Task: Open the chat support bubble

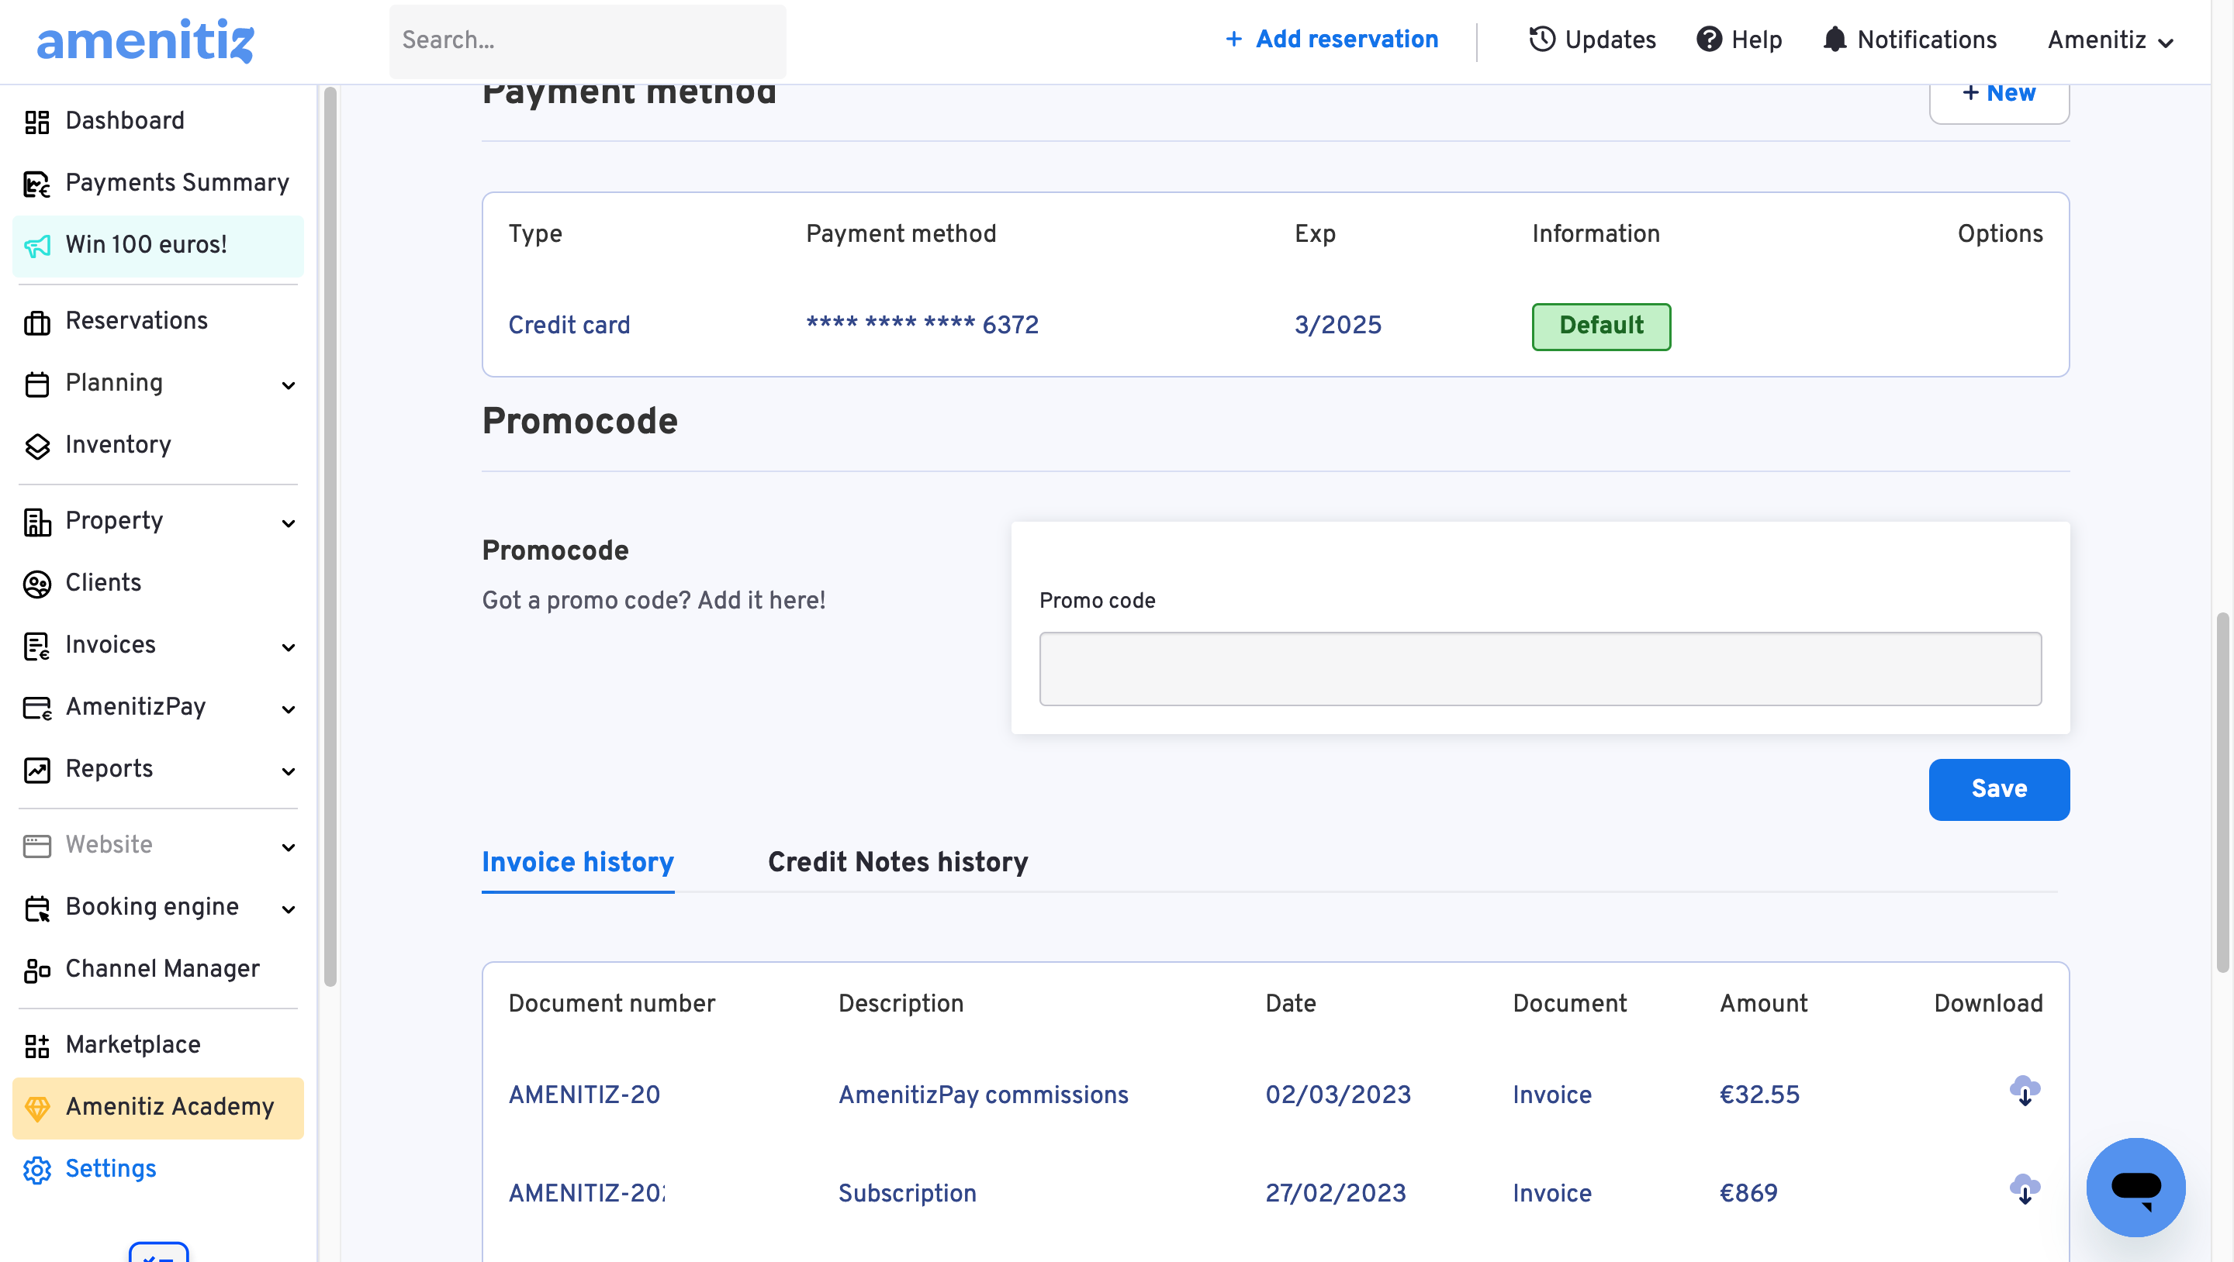Action: 2135,1187
